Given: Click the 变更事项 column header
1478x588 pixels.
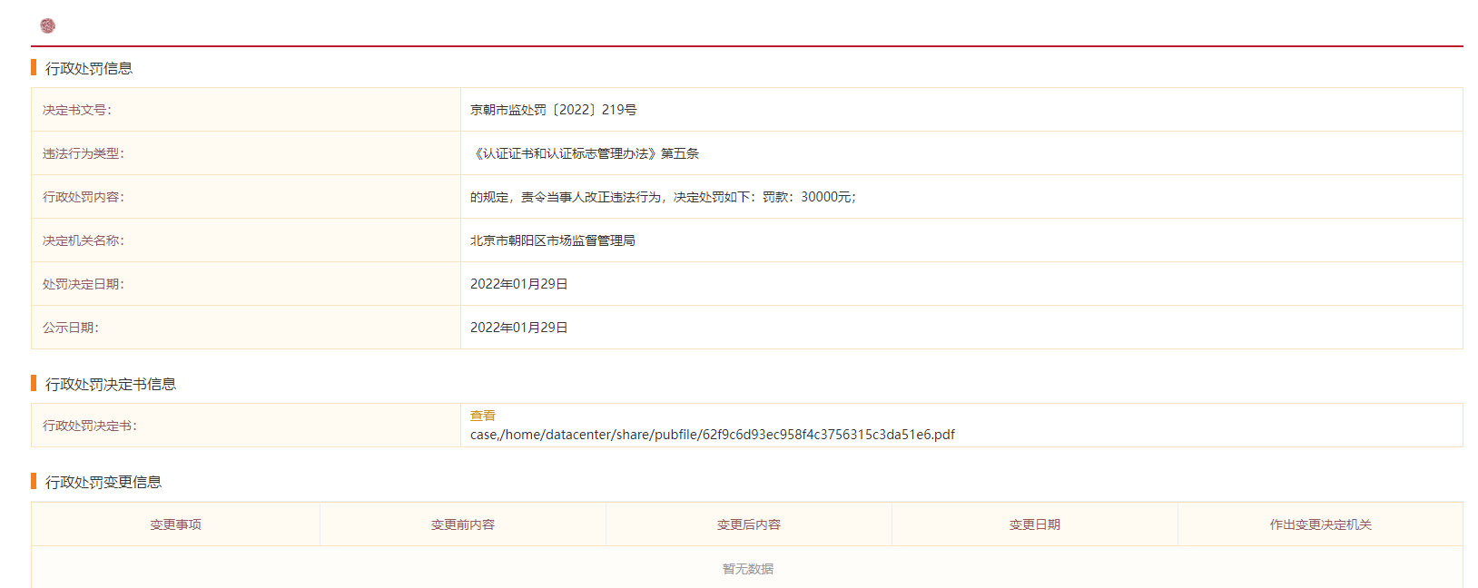Looking at the screenshot, I should (x=176, y=524).
